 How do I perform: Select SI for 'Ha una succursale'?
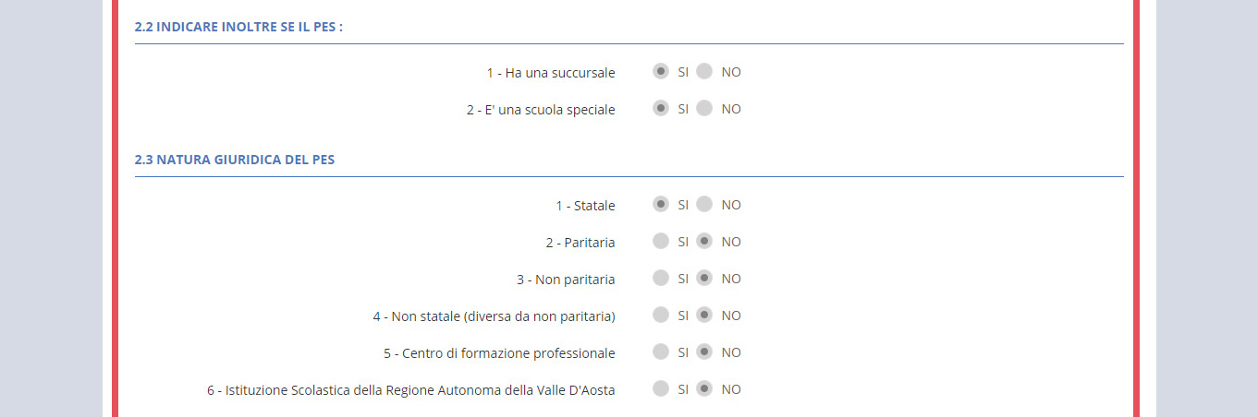click(x=660, y=72)
